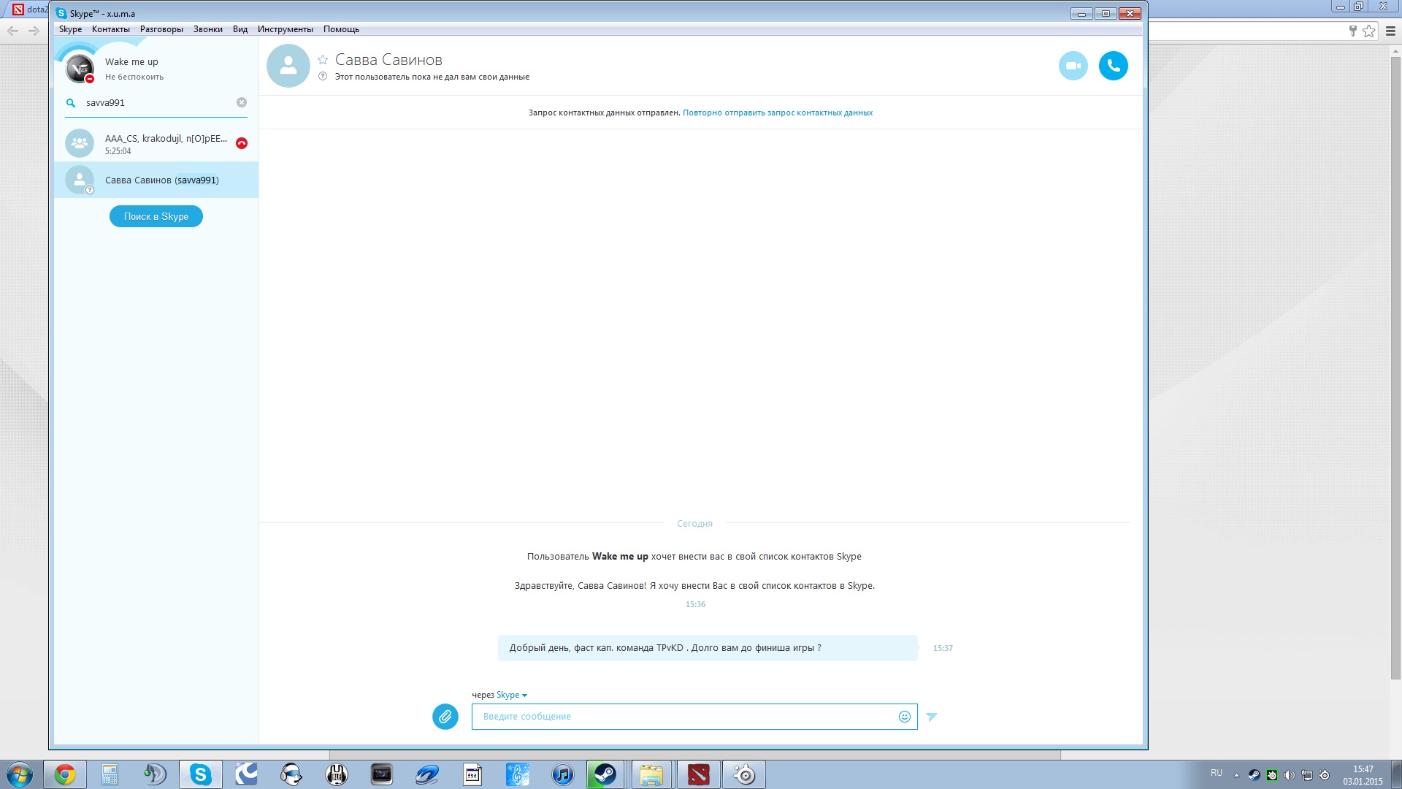Click the Steam system tray icon
The width and height of the screenshot is (1402, 789).
pyautogui.click(x=1254, y=775)
